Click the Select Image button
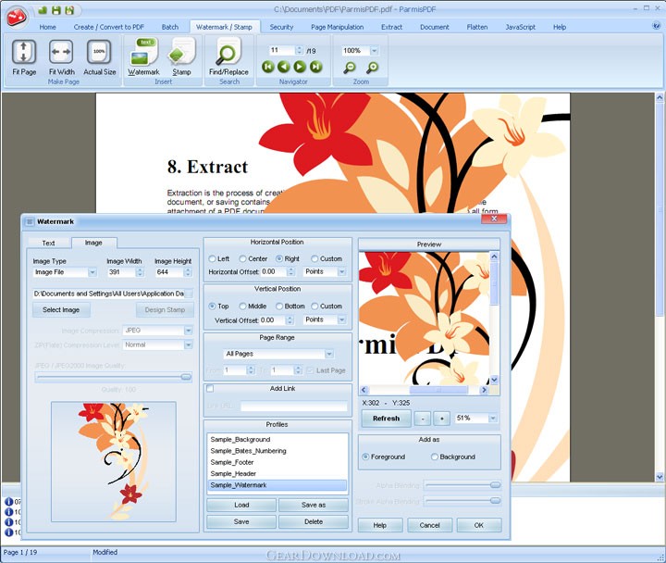Image resolution: width=666 pixels, height=563 pixels. pos(61,309)
